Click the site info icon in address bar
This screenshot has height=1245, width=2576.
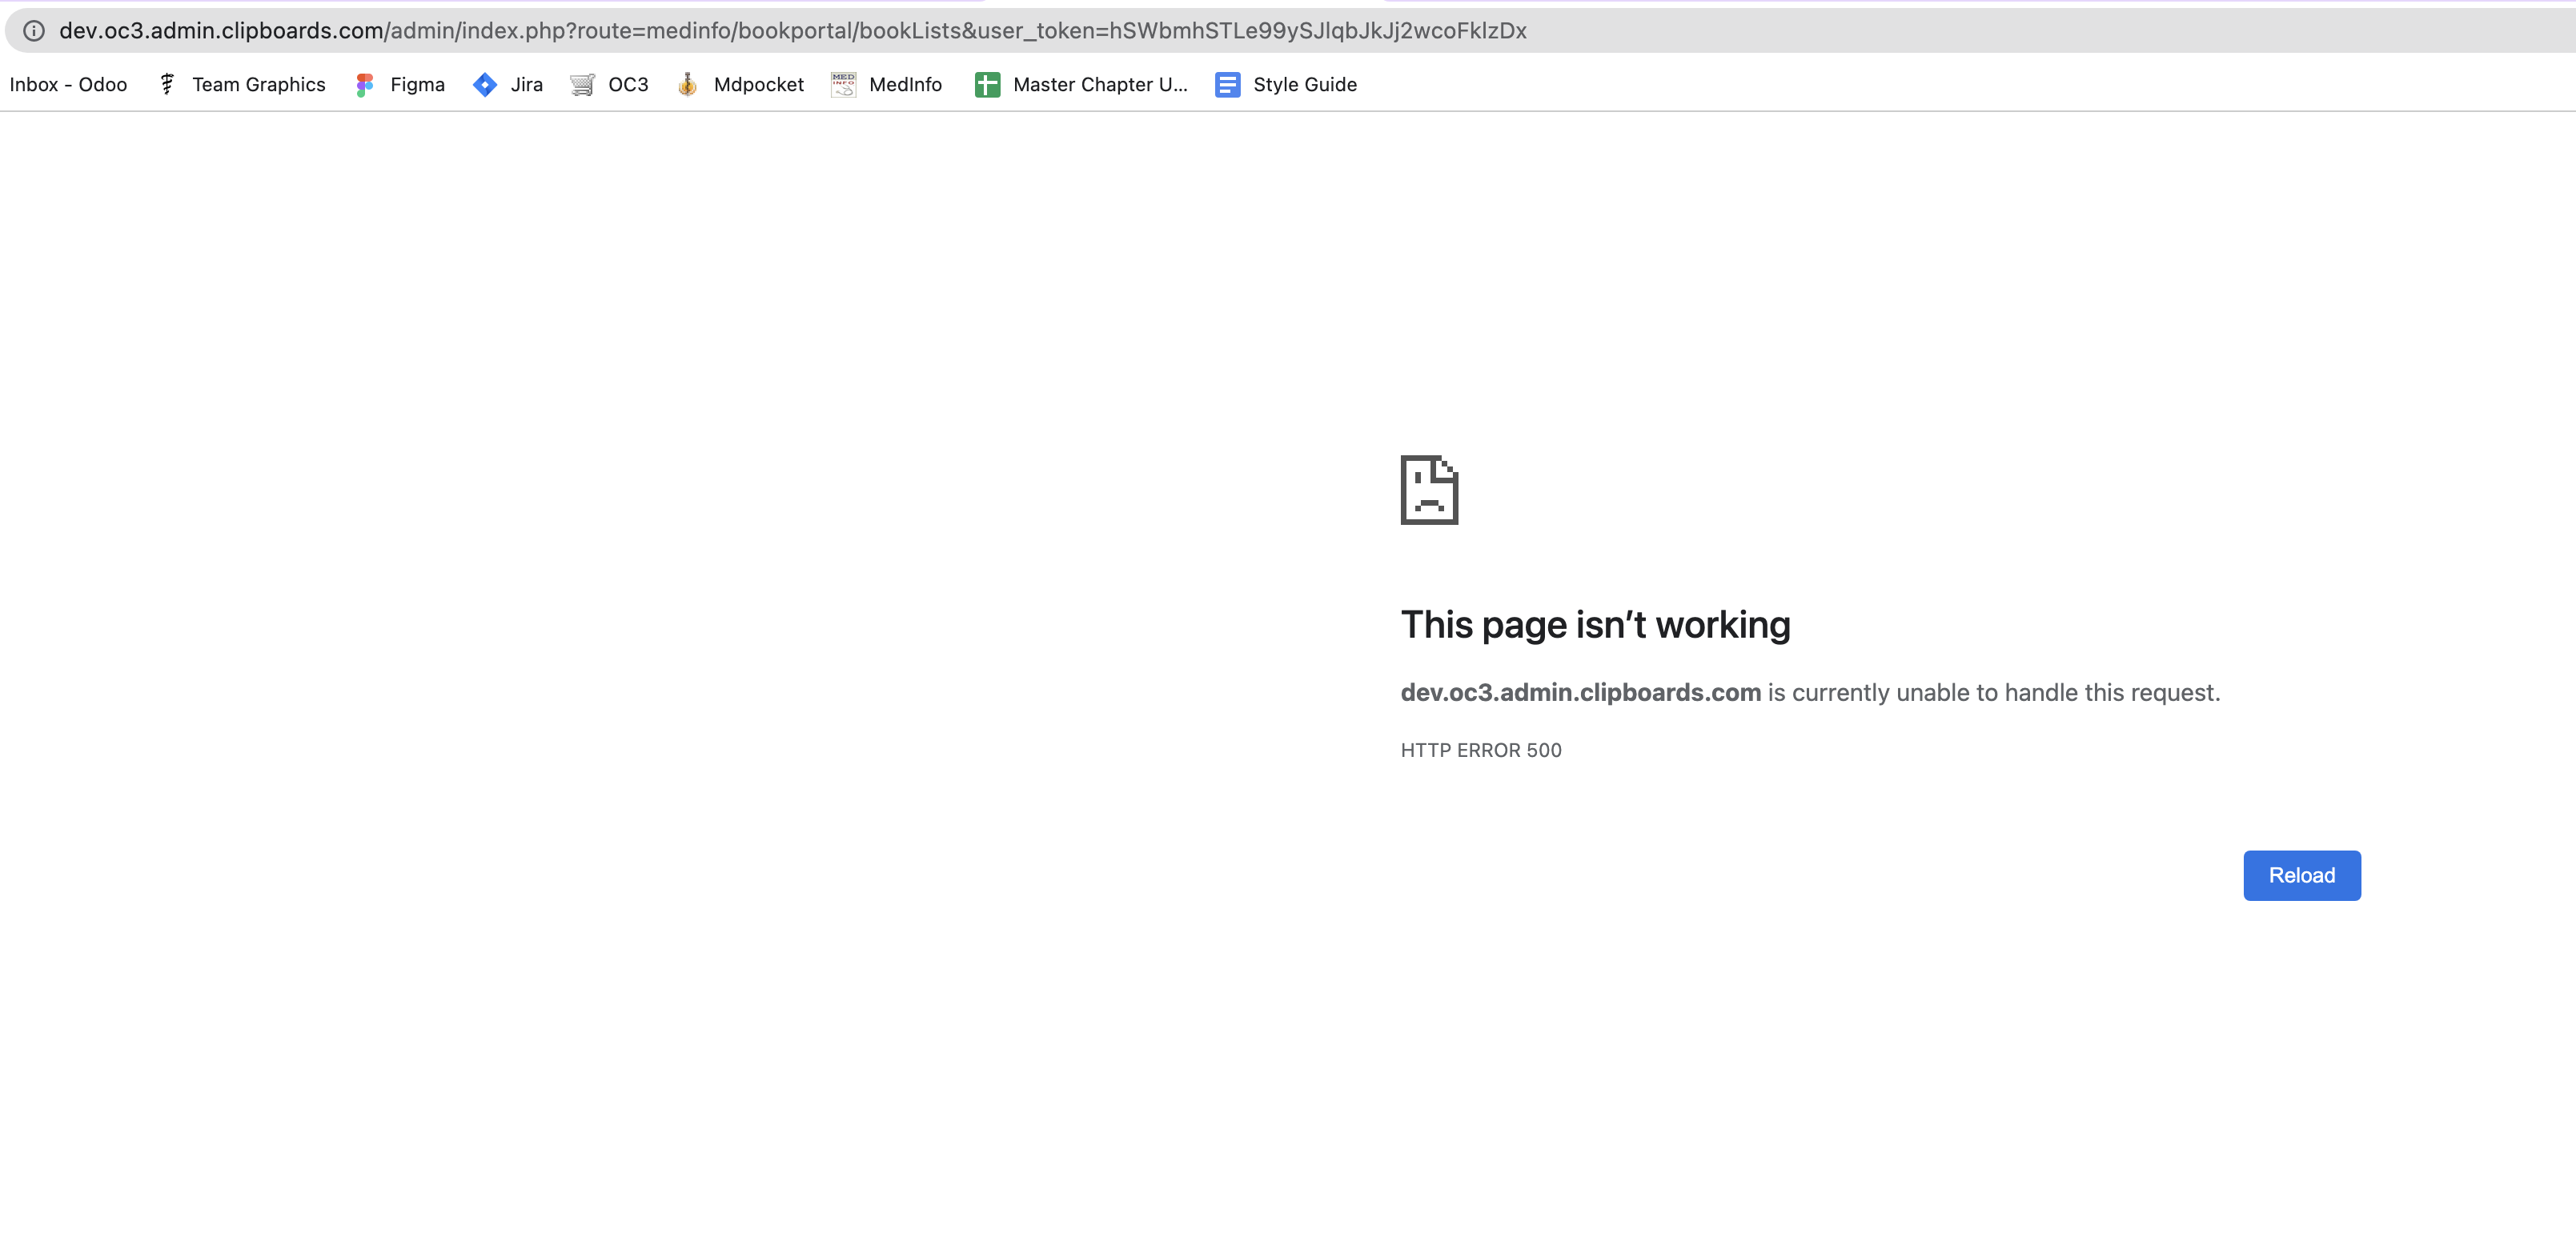click(x=34, y=31)
